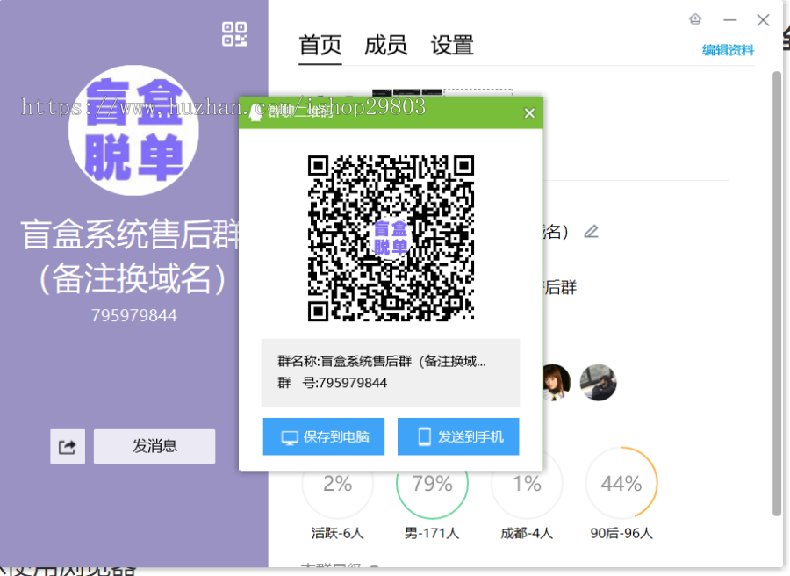This screenshot has width=790, height=576.
Task: Click the vertical scrollbar on the right
Action: (776, 290)
